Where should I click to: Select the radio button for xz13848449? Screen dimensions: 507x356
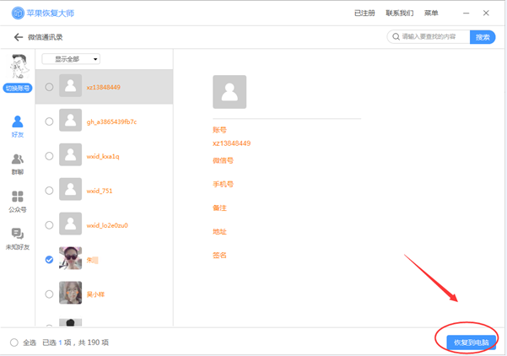(49, 87)
